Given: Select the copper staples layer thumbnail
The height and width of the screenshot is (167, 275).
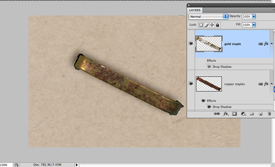Looking at the screenshot, I should pyautogui.click(x=209, y=84).
